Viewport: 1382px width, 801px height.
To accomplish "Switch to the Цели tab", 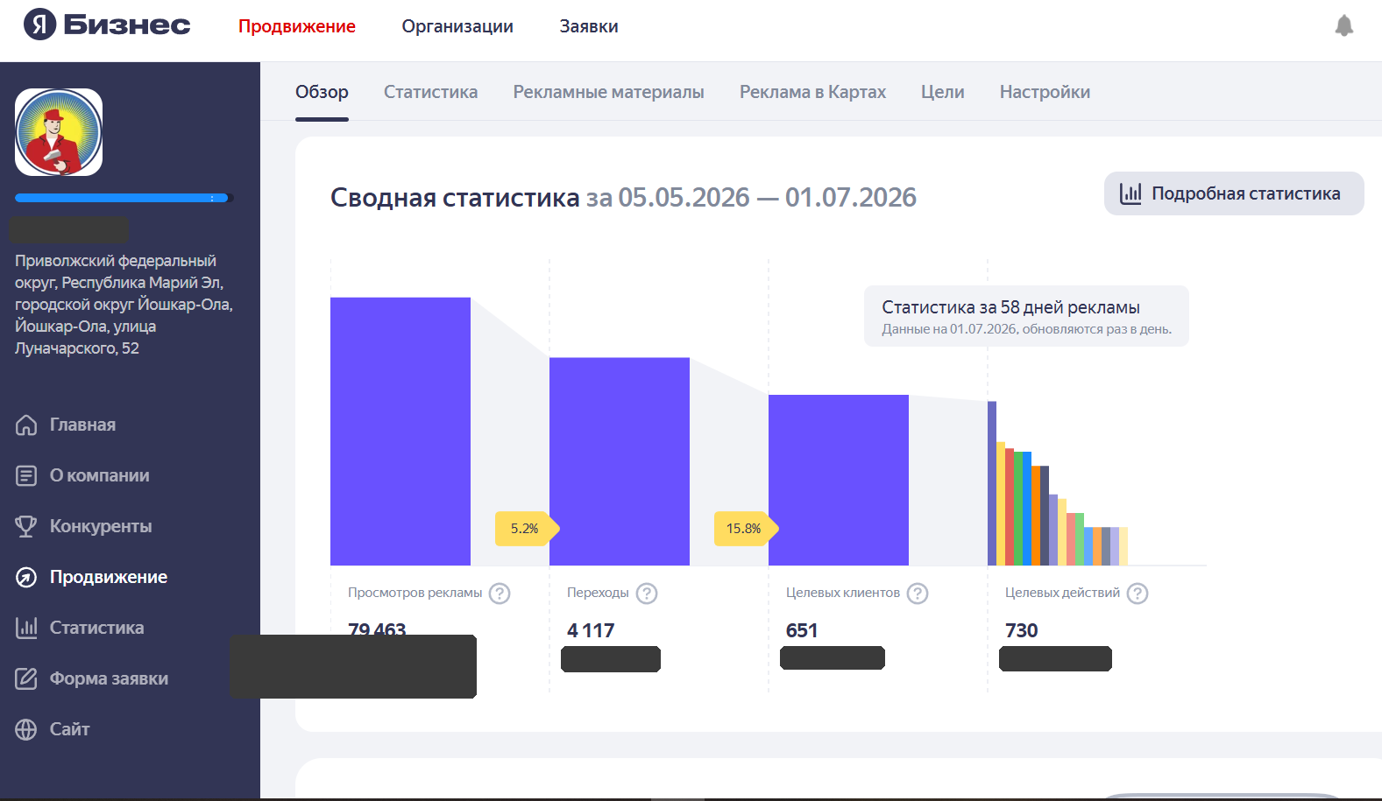I will tap(942, 92).
